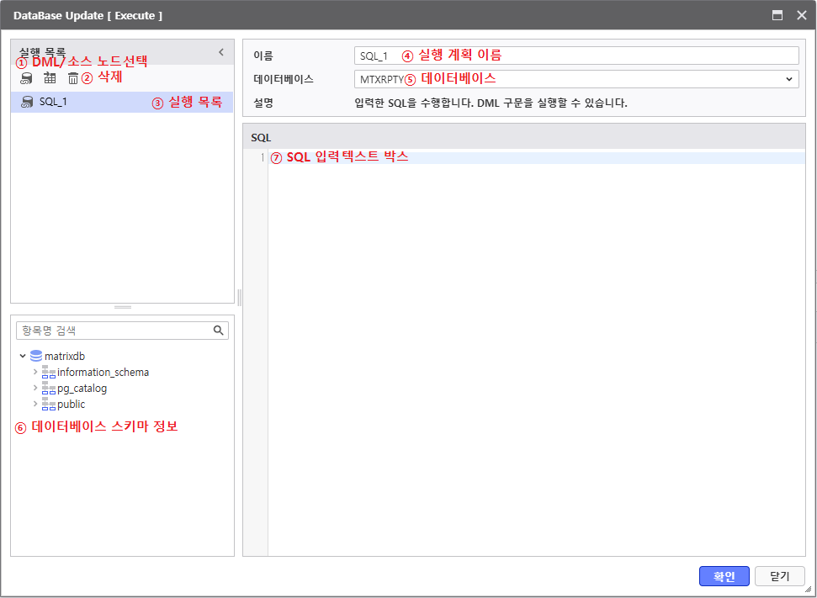
Task: Click the name field containing SQL_1
Action: tap(576, 56)
